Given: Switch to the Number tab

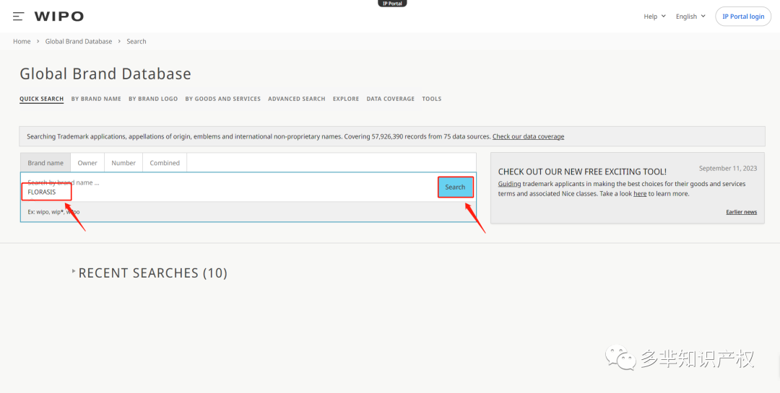Looking at the screenshot, I should pyautogui.click(x=123, y=162).
